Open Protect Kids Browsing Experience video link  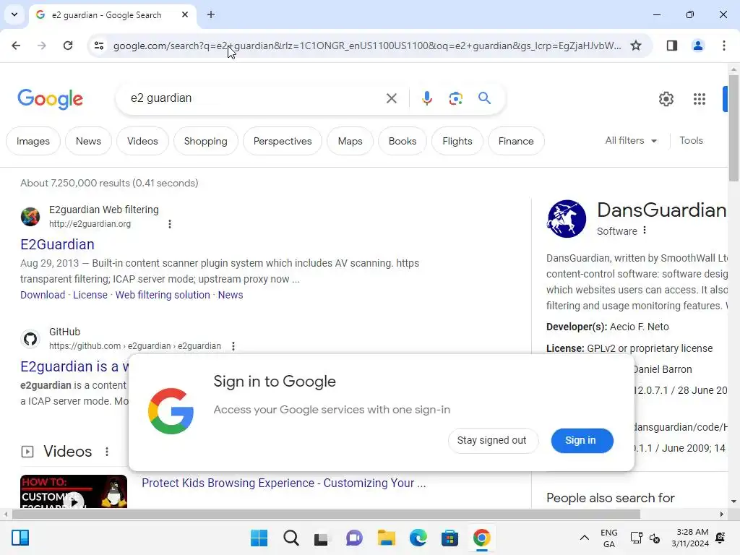point(283,483)
